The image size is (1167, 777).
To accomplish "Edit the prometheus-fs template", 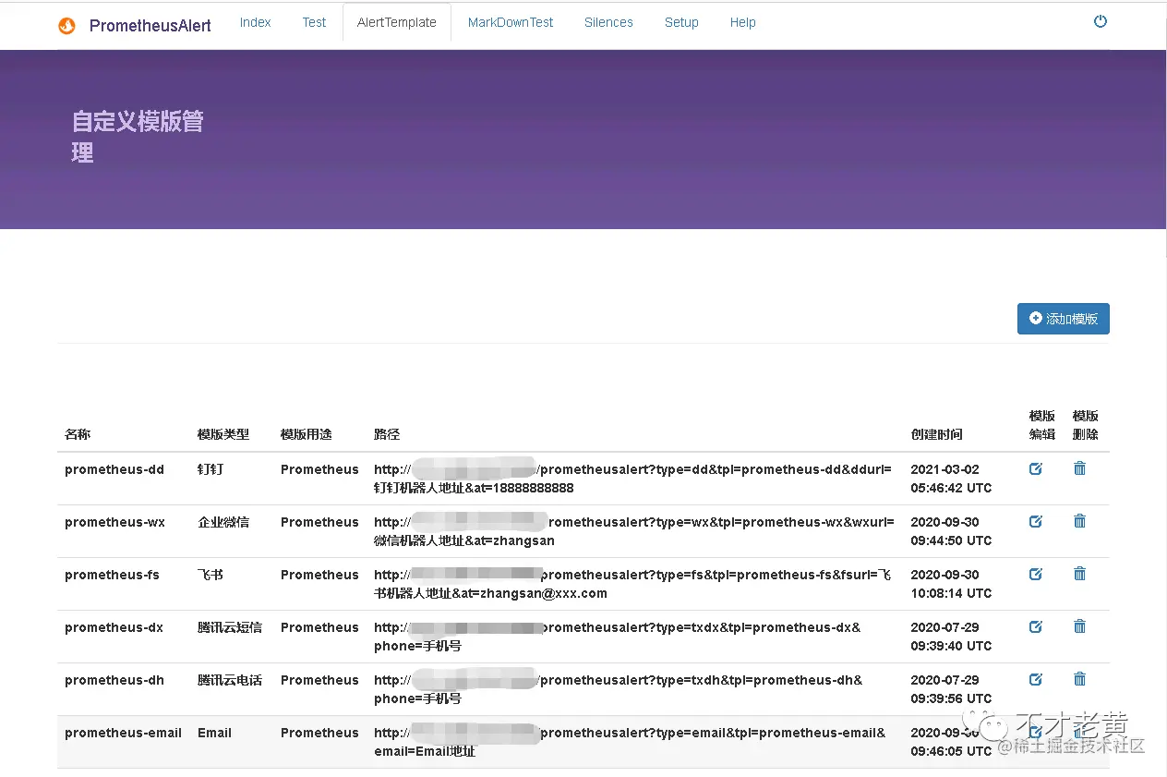I will tap(1036, 574).
